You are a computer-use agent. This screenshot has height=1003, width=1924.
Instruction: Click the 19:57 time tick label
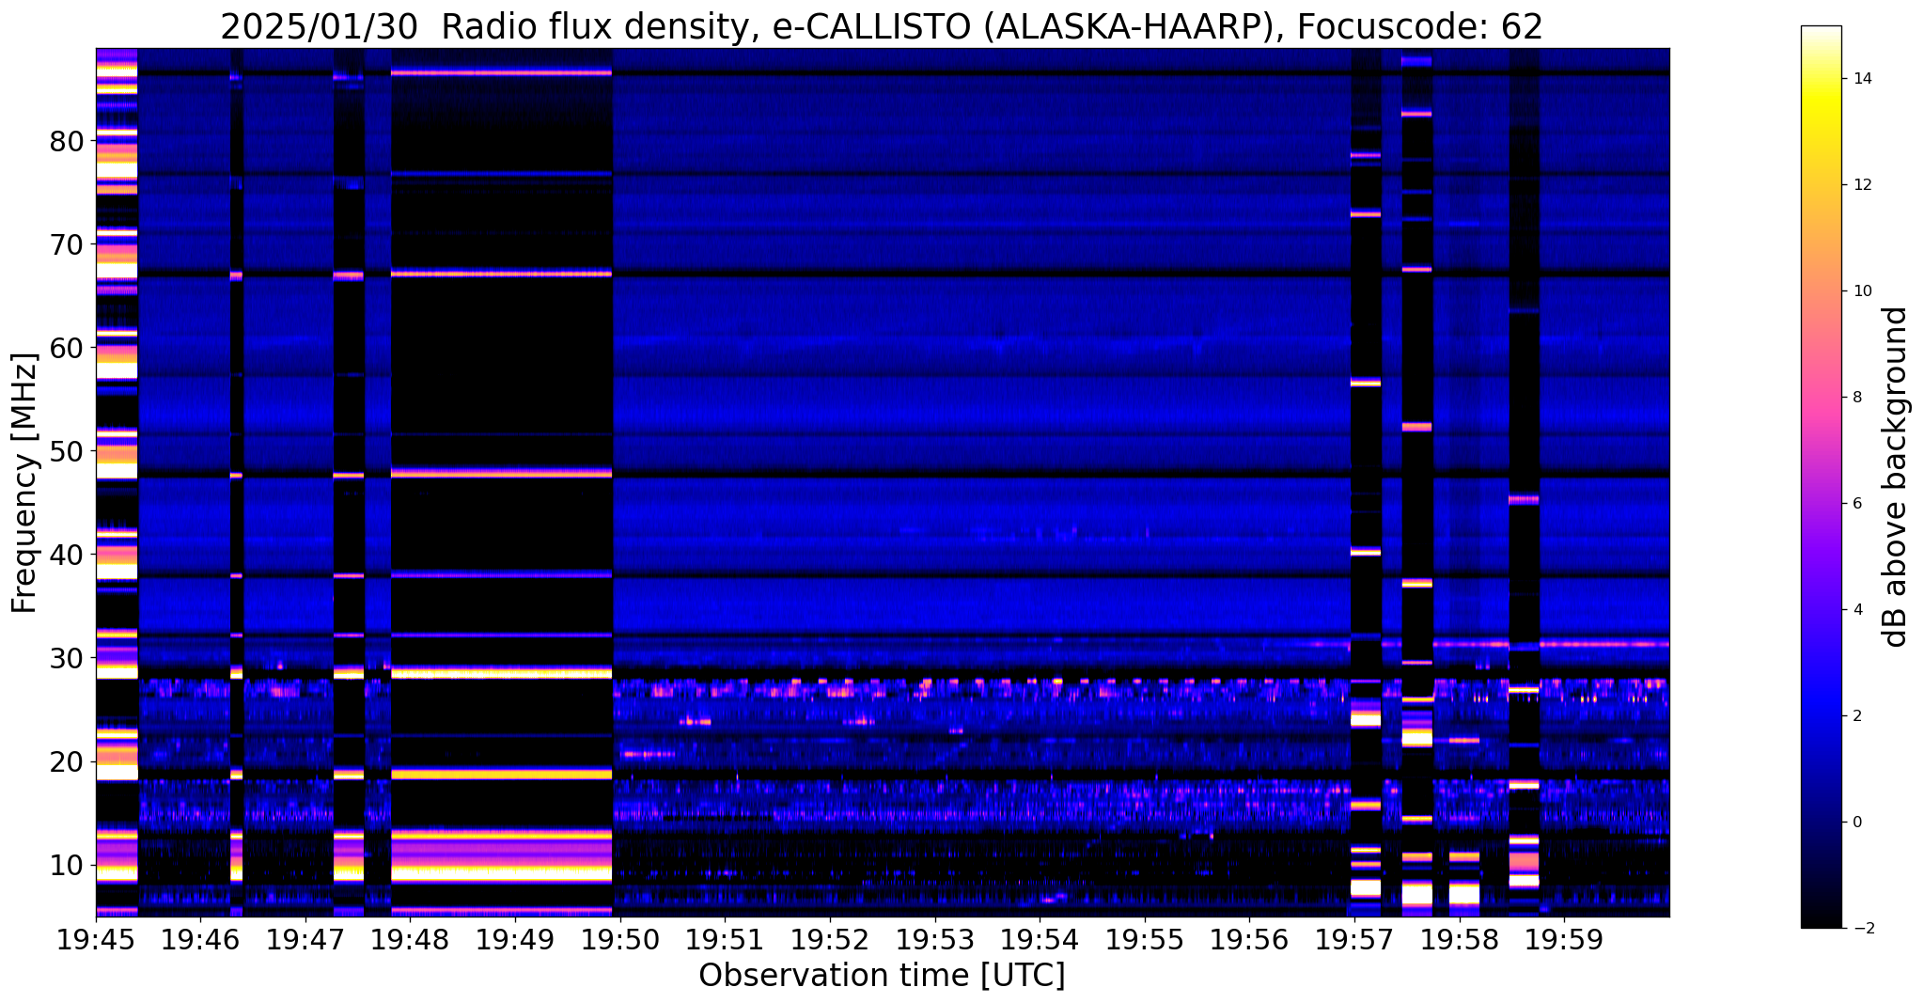(x=1354, y=939)
